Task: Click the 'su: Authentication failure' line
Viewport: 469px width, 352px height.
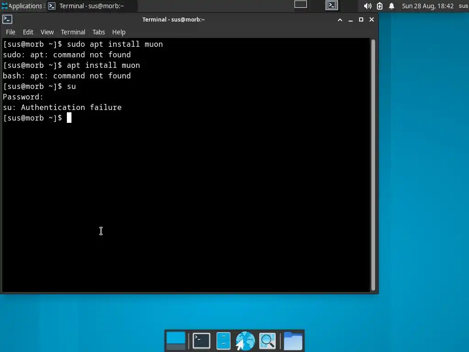Action: click(x=62, y=107)
